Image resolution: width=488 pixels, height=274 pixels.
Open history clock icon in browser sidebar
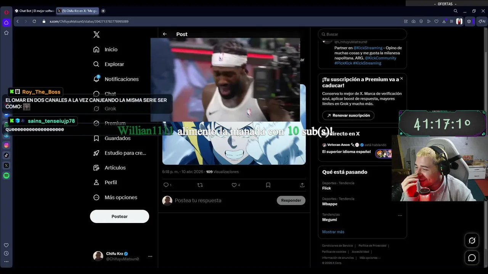(6, 253)
